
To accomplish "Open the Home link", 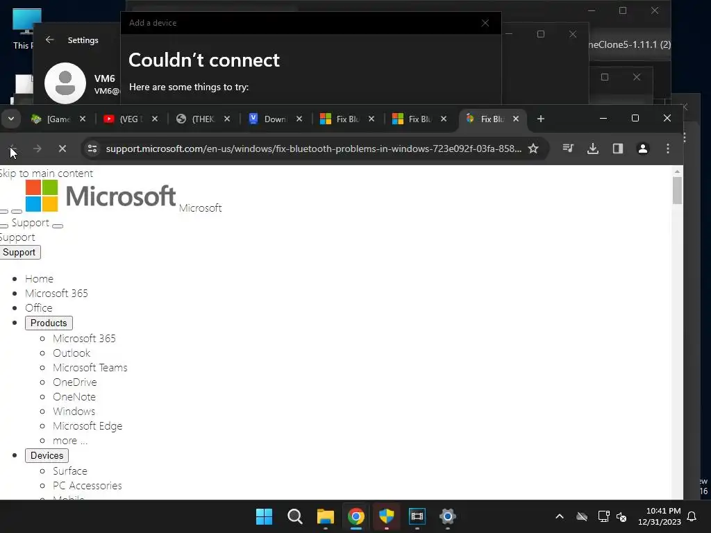I will pyautogui.click(x=39, y=279).
